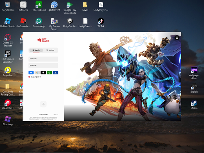Click the arrow submit button
The width and height of the screenshot is (204, 153).
point(43,104)
